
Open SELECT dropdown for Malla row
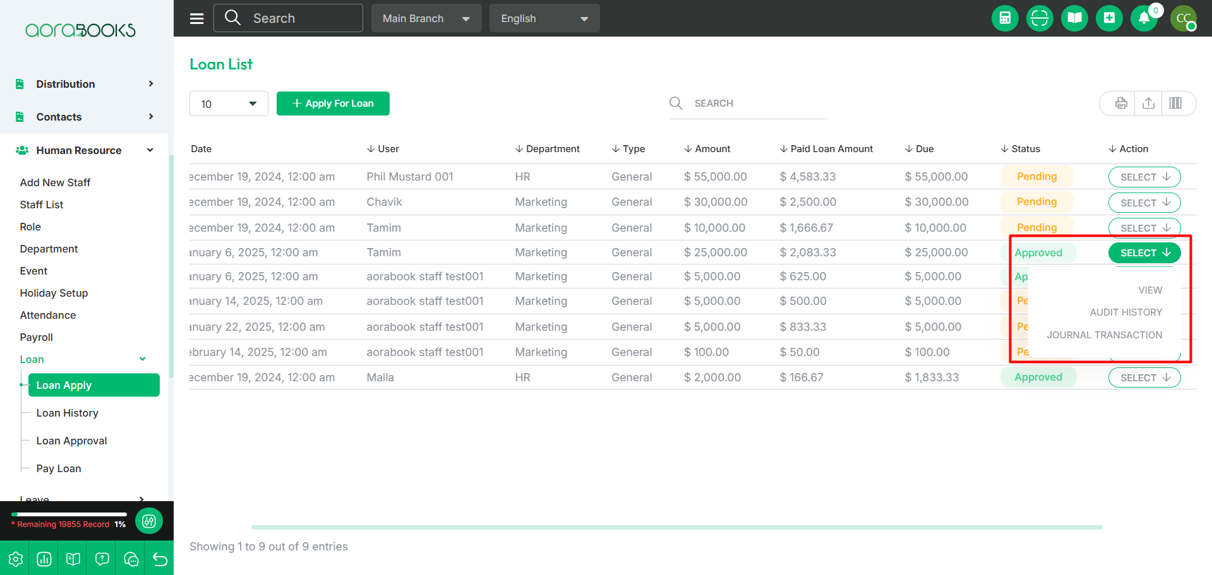pyautogui.click(x=1144, y=377)
